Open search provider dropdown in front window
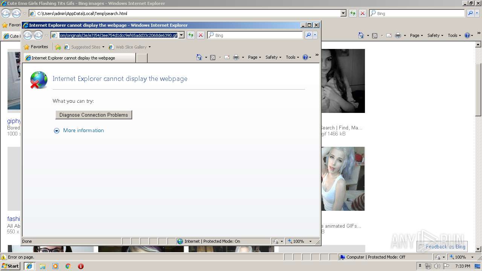Image resolution: width=482 pixels, height=271 pixels. point(315,35)
